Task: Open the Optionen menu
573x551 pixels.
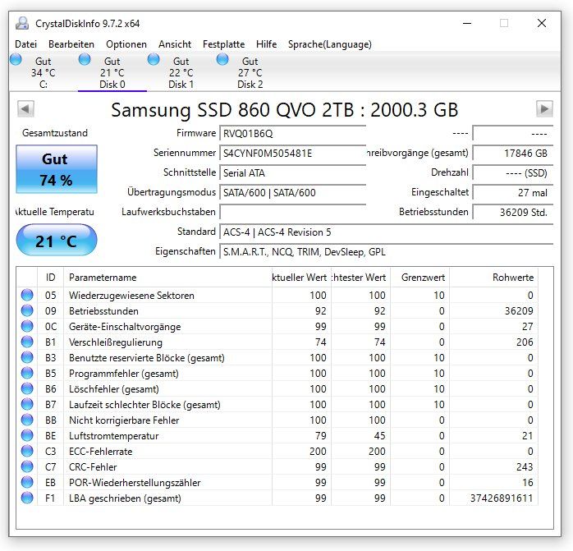Action: click(x=126, y=44)
